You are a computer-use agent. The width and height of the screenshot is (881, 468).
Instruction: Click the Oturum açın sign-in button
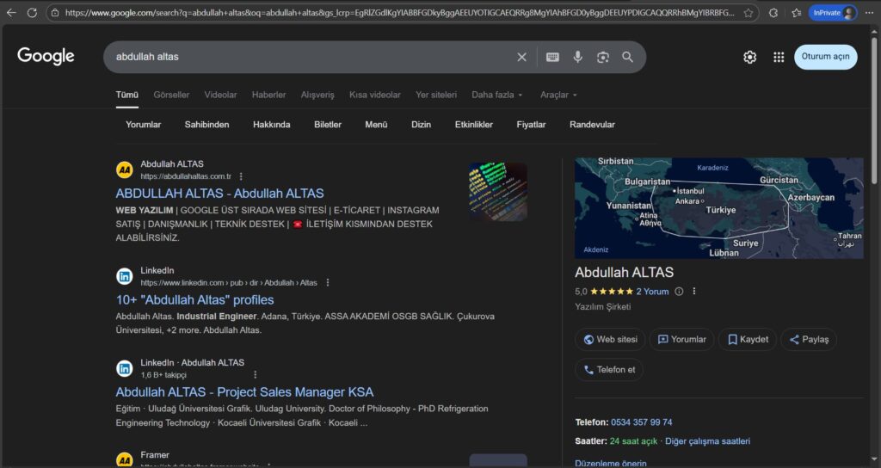pyautogui.click(x=825, y=57)
